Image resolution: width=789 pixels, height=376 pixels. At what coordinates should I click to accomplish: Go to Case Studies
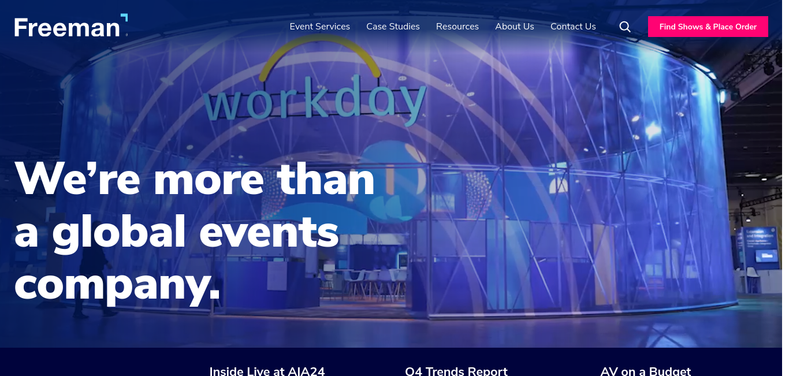click(x=393, y=27)
